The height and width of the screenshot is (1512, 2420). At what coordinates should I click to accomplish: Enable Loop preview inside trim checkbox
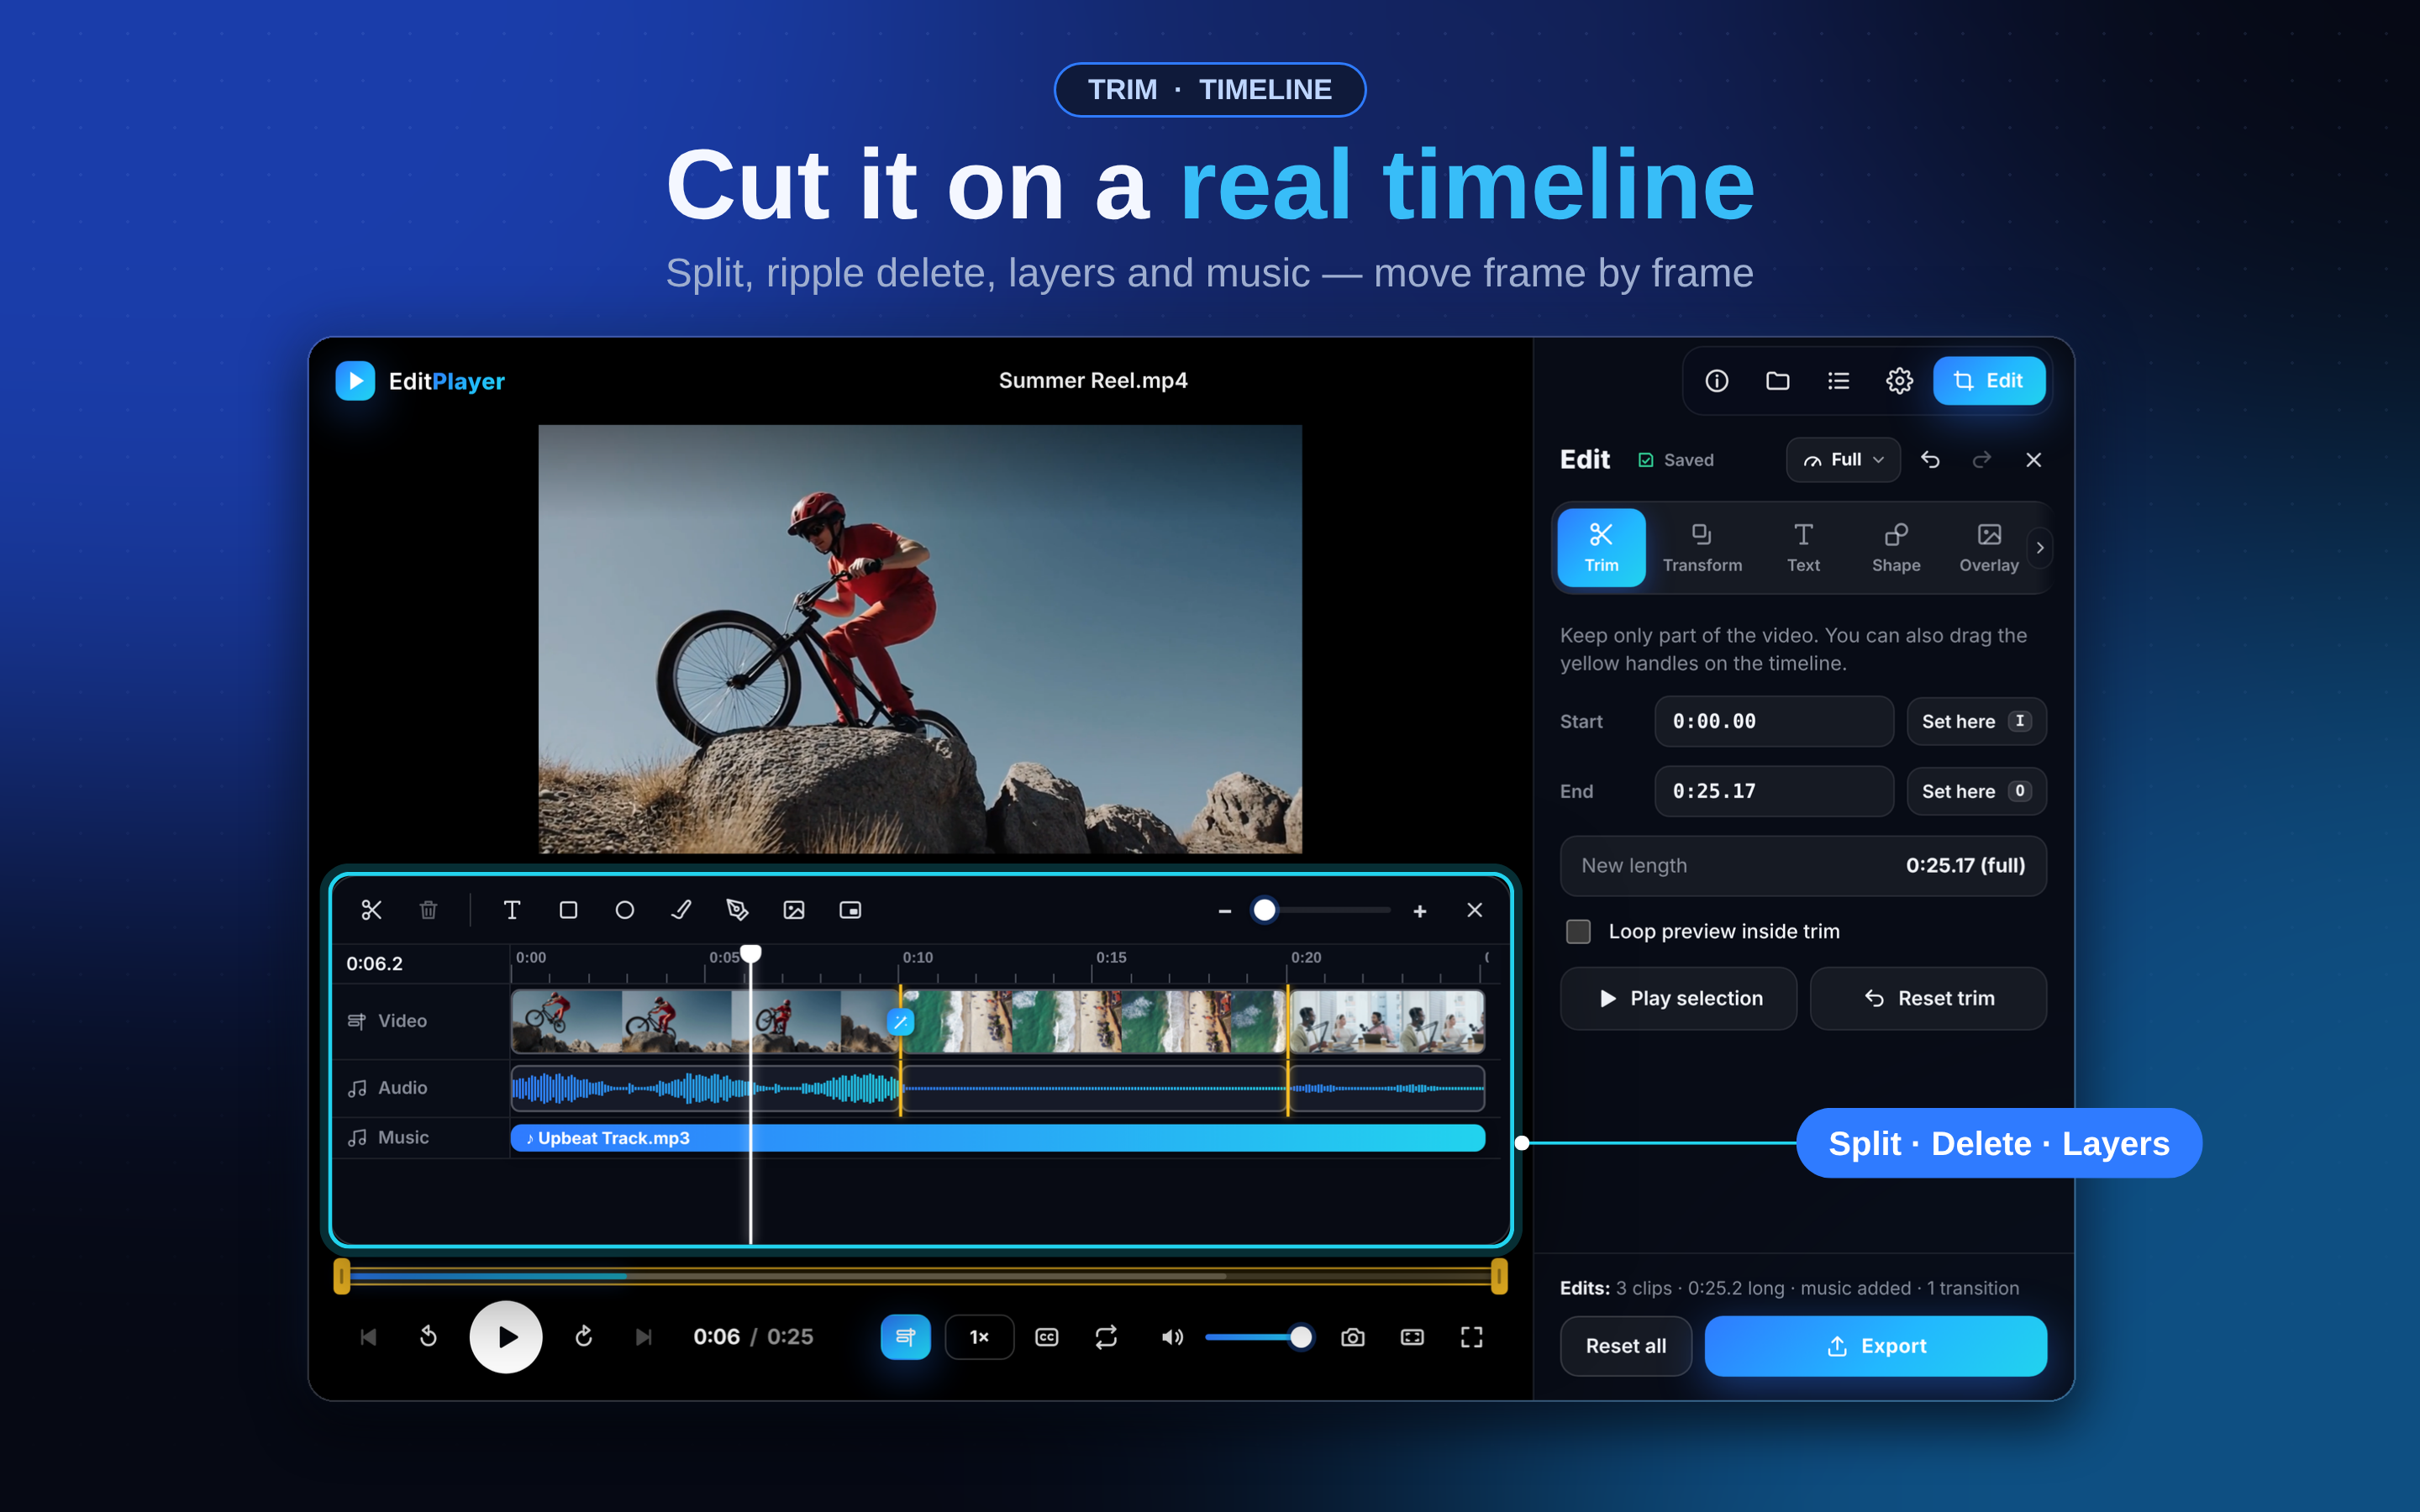click(1578, 931)
